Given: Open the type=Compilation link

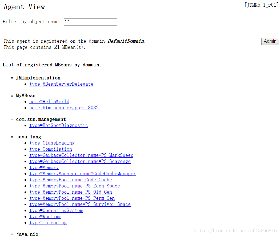Looking at the screenshot, I should point(51,149).
